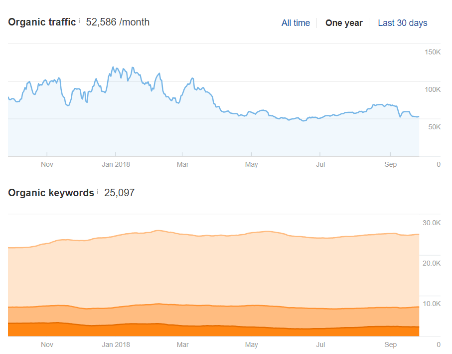Click the 25,097 keywords count
Image resolution: width=452 pixels, height=354 pixels.
click(x=119, y=193)
